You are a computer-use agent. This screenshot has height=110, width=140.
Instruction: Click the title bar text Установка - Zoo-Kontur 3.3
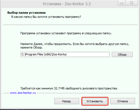(x=67, y=4)
